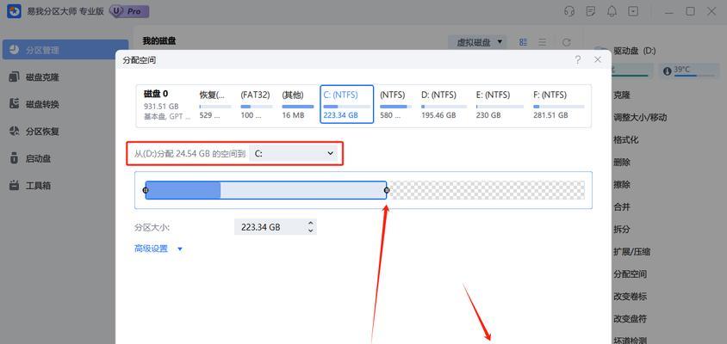Viewport: 727px width, 344px height.
Task: Select the FAT32 100 partition
Action: pos(257,105)
